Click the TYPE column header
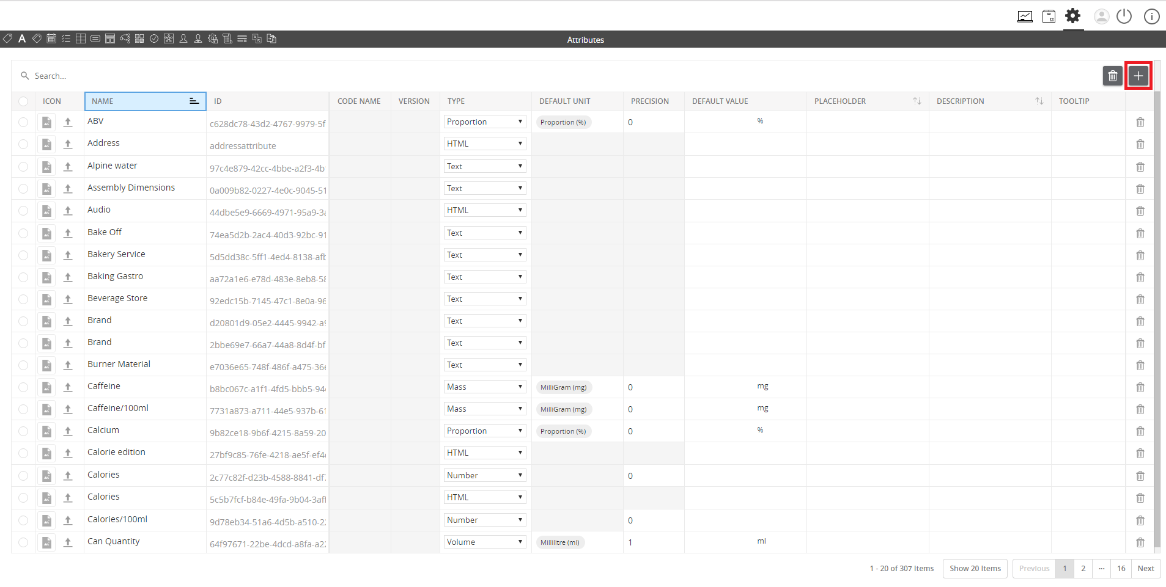 click(485, 101)
